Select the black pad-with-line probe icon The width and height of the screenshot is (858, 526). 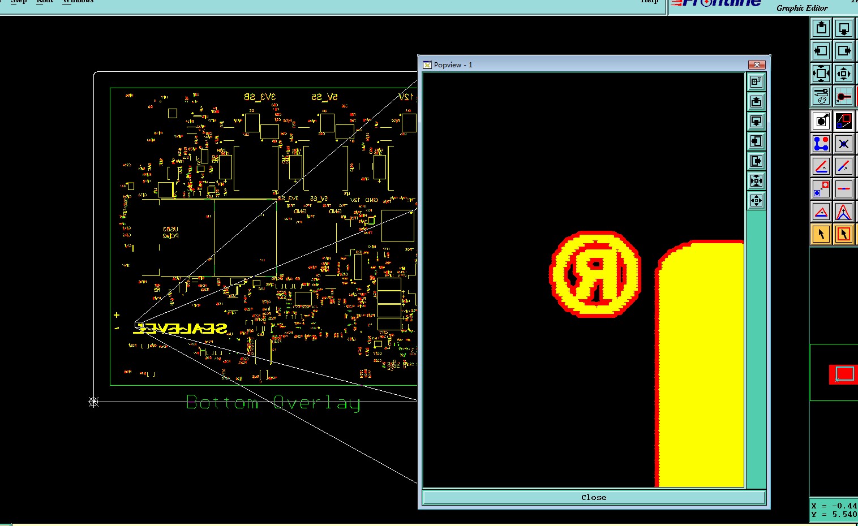point(843,96)
